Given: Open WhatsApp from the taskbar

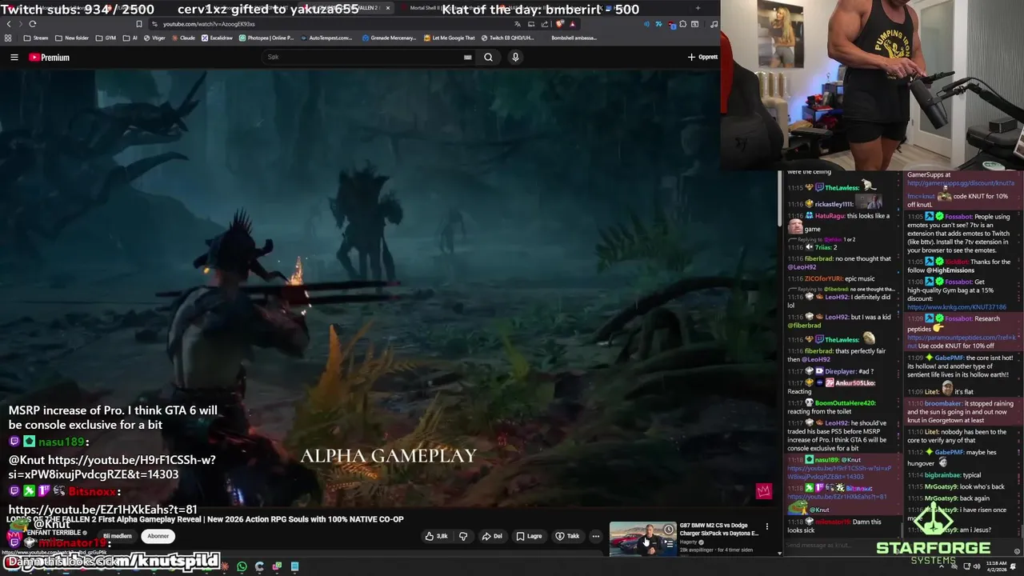Looking at the screenshot, I should tap(242, 566).
